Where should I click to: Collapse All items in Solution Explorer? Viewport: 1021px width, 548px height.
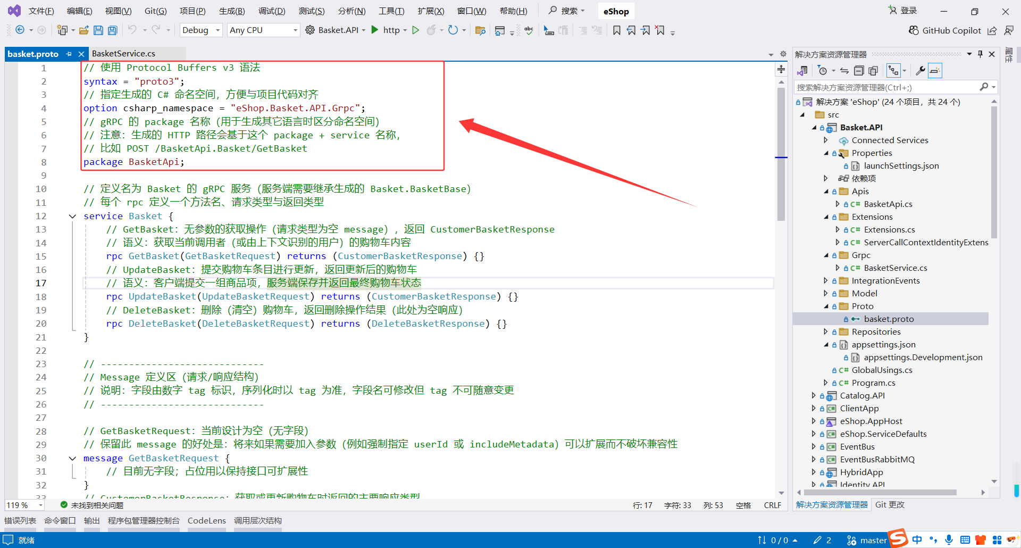pyautogui.click(x=859, y=70)
